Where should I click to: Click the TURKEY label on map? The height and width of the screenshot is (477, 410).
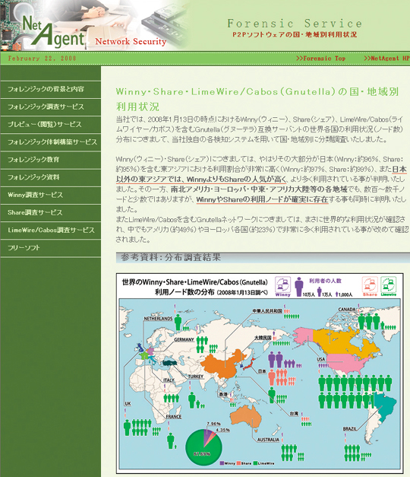pyautogui.click(x=195, y=377)
